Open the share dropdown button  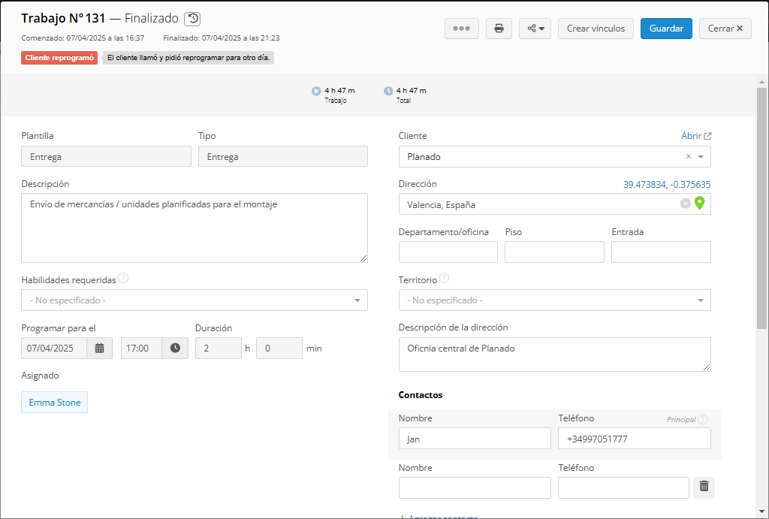click(x=535, y=29)
